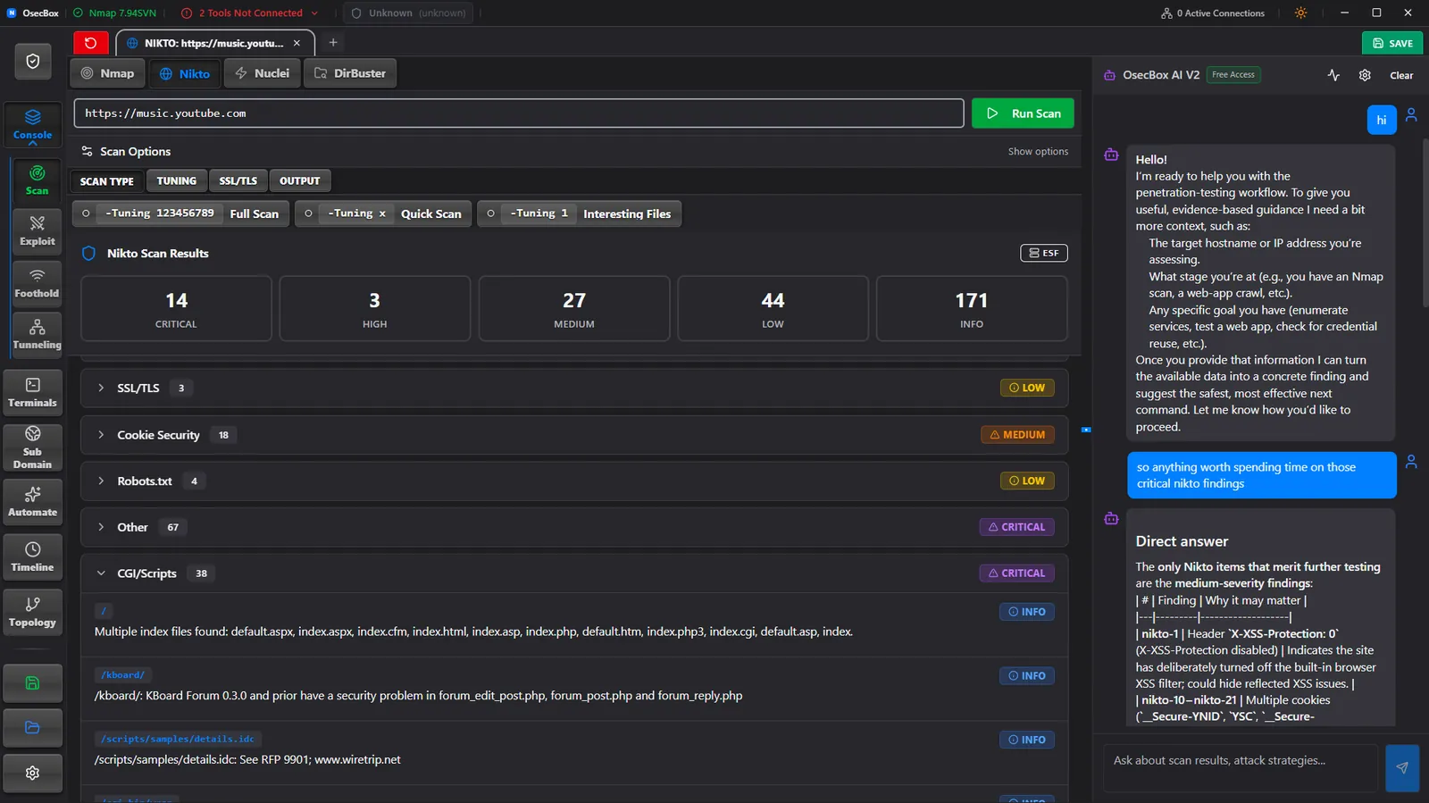Click the green SAVE button

pos(1392,43)
